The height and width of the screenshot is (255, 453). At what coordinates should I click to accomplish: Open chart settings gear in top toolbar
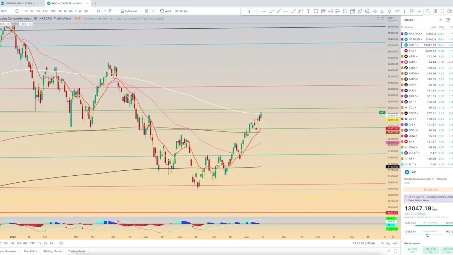pos(435,11)
